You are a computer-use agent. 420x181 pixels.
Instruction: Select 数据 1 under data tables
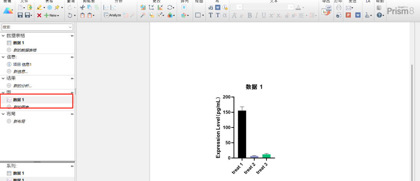point(19,43)
